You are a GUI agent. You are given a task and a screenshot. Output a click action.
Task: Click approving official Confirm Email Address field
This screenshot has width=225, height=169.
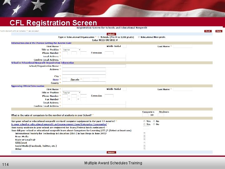pos(94,106)
